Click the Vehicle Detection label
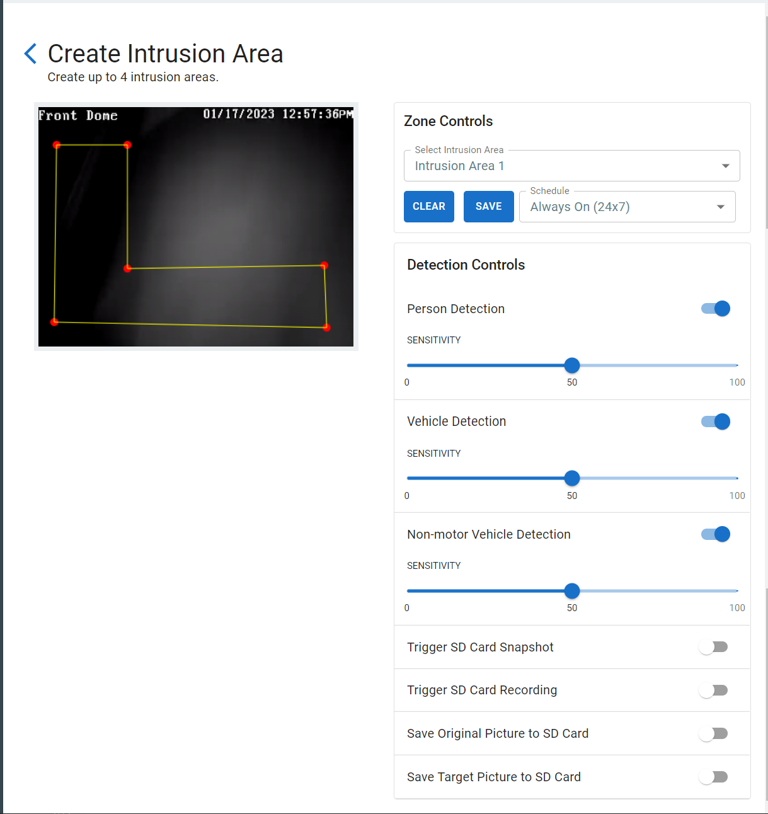Image resolution: width=768 pixels, height=814 pixels. coord(457,421)
